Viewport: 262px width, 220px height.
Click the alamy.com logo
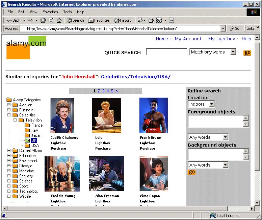point(26,47)
